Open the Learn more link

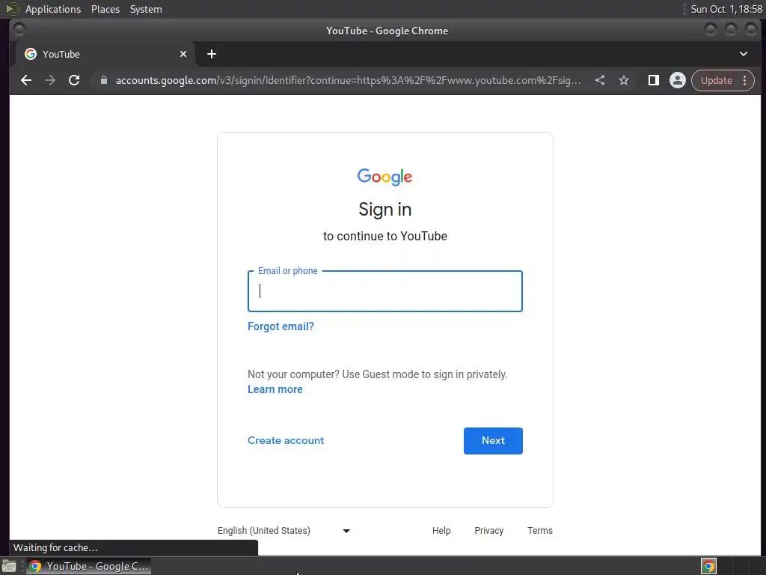tap(275, 389)
